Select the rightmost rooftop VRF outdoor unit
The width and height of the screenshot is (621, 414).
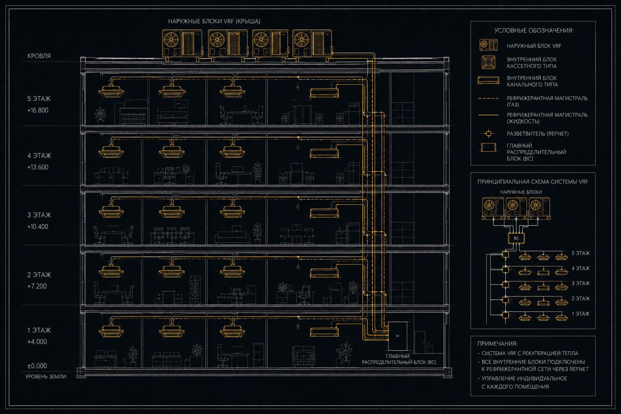[x=312, y=44]
